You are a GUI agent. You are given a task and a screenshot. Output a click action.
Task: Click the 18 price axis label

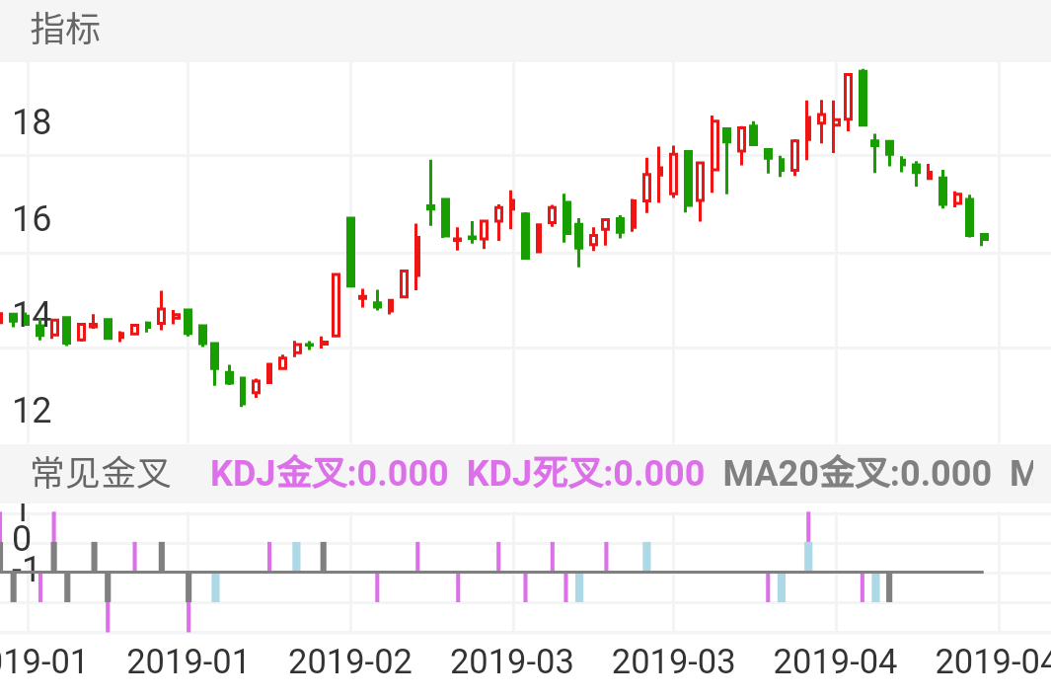(32, 123)
